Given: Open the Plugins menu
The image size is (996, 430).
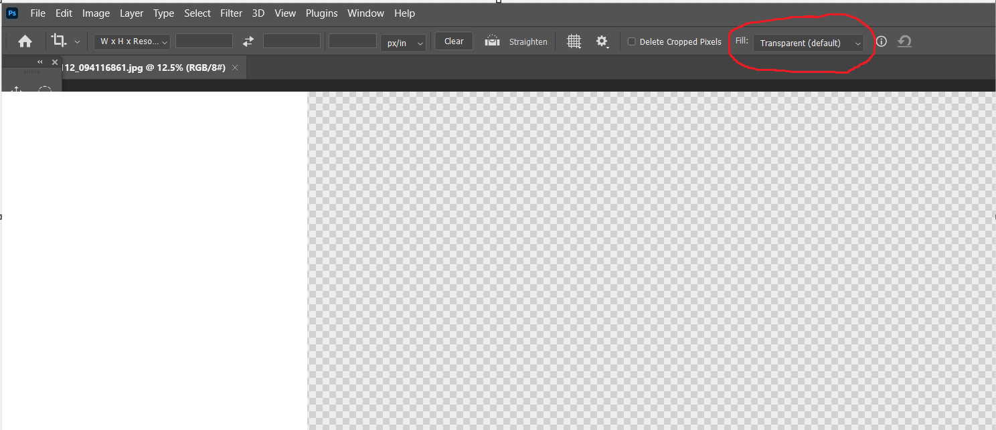Looking at the screenshot, I should pos(321,13).
